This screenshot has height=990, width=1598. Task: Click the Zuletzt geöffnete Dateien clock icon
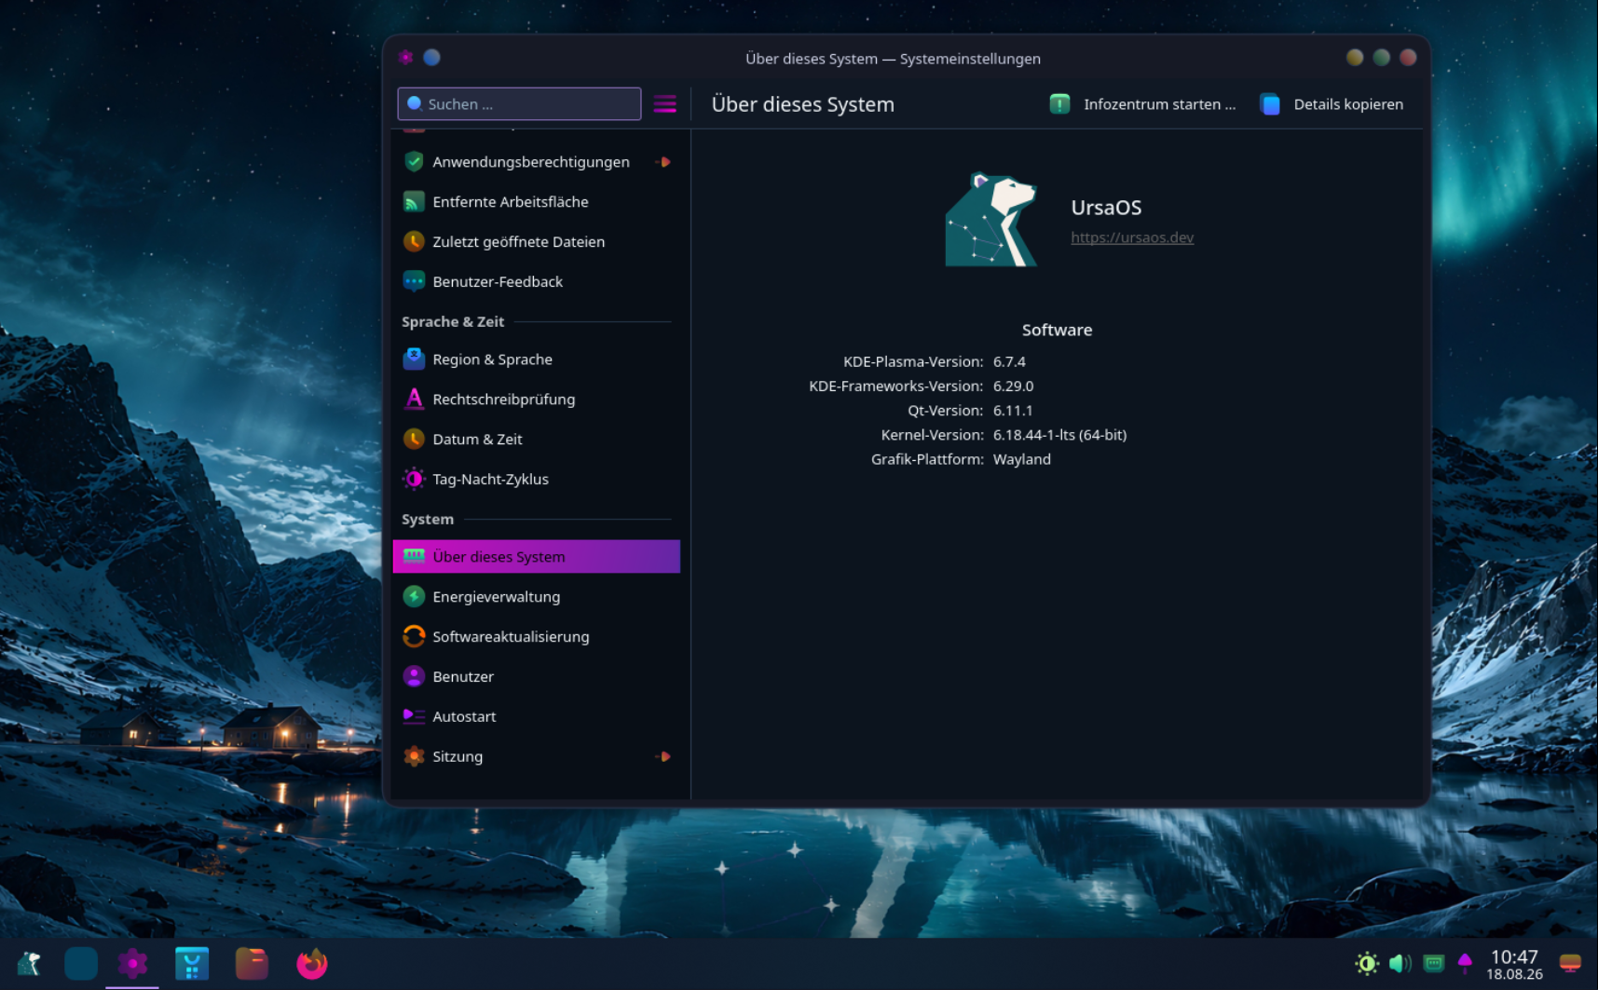[x=414, y=242]
